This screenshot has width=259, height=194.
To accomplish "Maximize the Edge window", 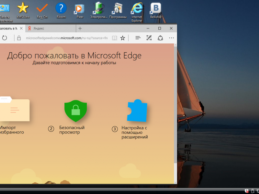I will 160,28.
